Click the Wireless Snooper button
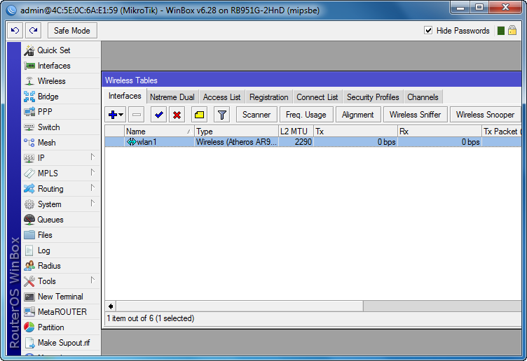The height and width of the screenshot is (361, 527). (x=486, y=115)
